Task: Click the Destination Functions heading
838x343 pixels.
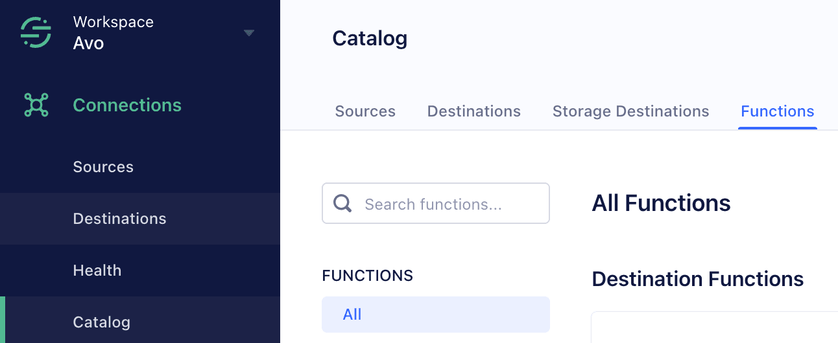Action: click(x=698, y=280)
